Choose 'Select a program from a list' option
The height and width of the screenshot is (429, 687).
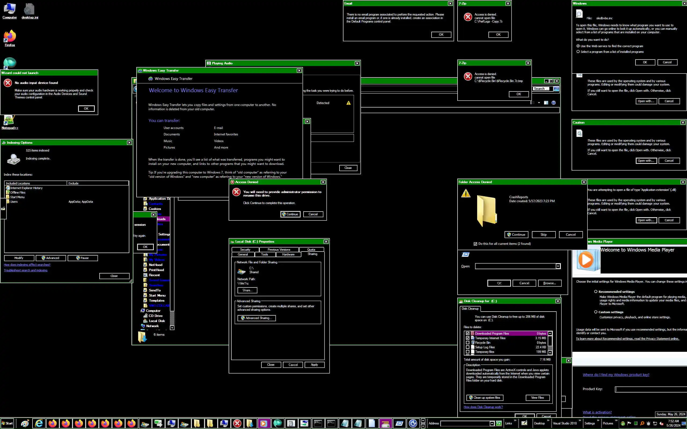pyautogui.click(x=578, y=52)
